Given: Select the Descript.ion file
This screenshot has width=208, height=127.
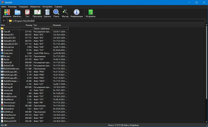Looking at the screenshot, I should click(x=9, y=47).
